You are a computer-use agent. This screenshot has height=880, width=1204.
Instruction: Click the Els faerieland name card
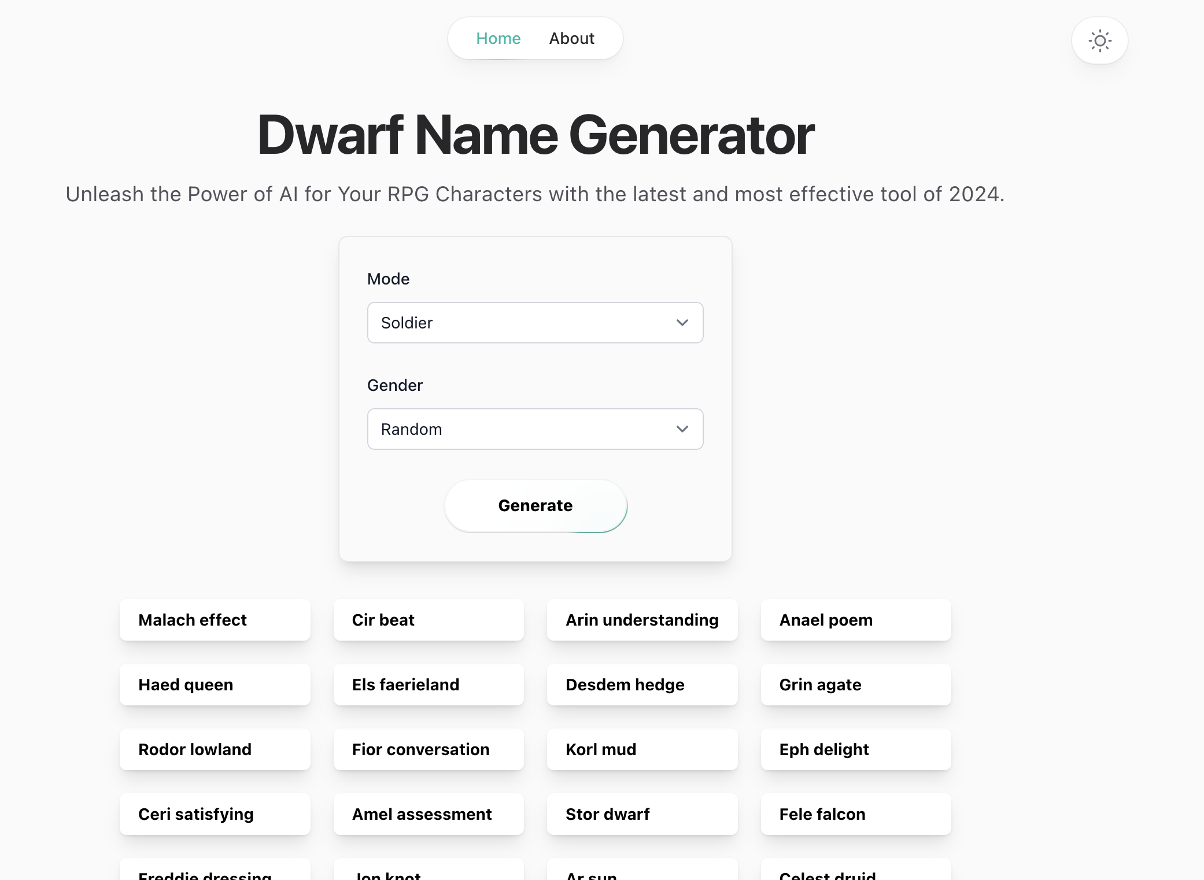pos(429,685)
